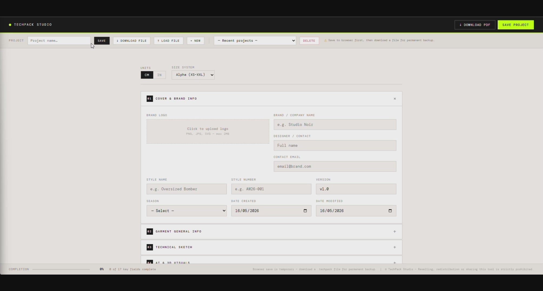Open the Recent projects dropdown
The height and width of the screenshot is (291, 543).
(255, 41)
